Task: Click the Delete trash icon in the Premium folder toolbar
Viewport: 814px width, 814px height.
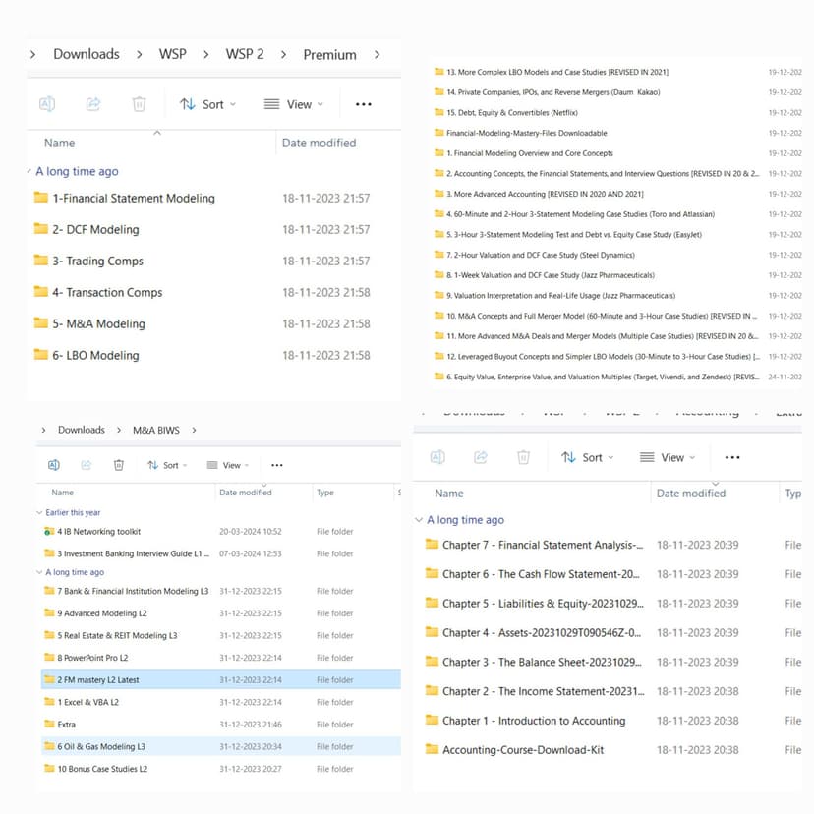Action: coord(139,104)
